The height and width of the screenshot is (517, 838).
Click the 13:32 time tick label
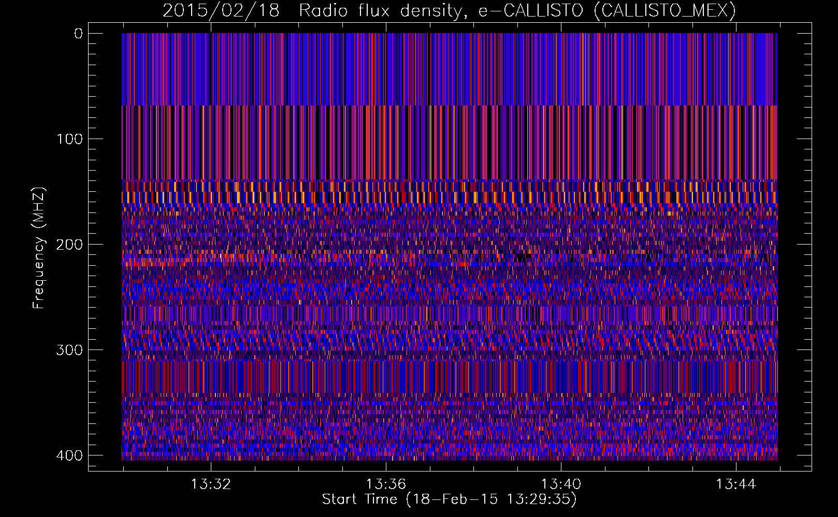[211, 484]
